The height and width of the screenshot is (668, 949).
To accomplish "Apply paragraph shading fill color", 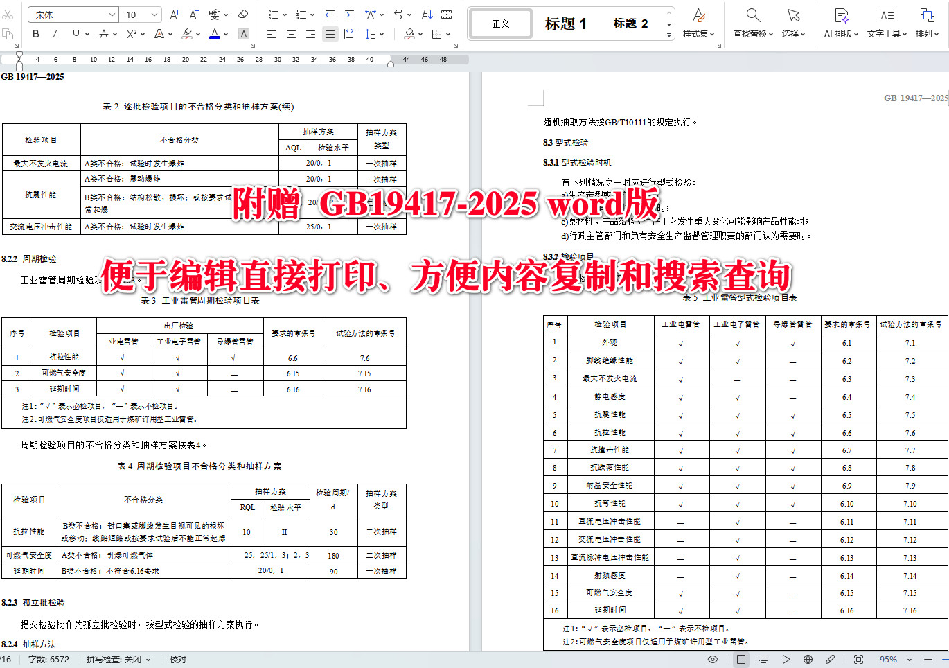I will point(409,34).
